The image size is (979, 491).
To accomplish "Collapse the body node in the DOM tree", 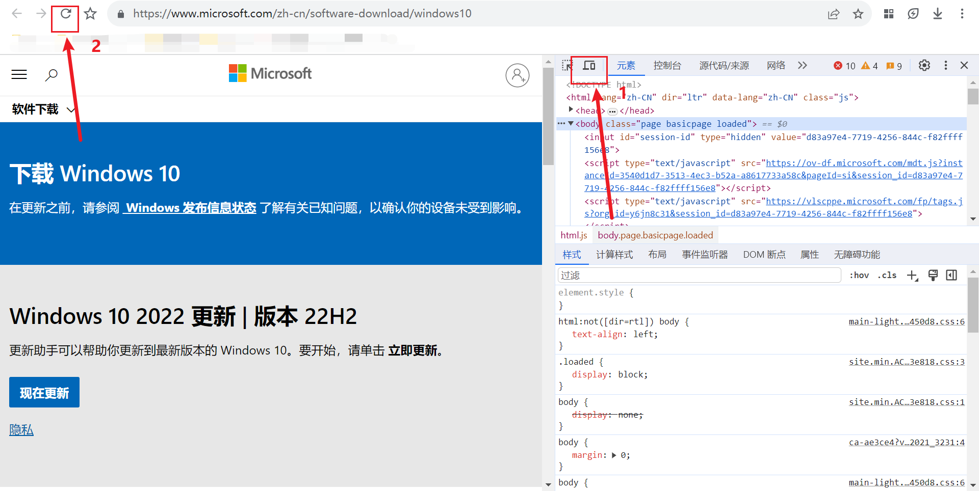I will [571, 123].
